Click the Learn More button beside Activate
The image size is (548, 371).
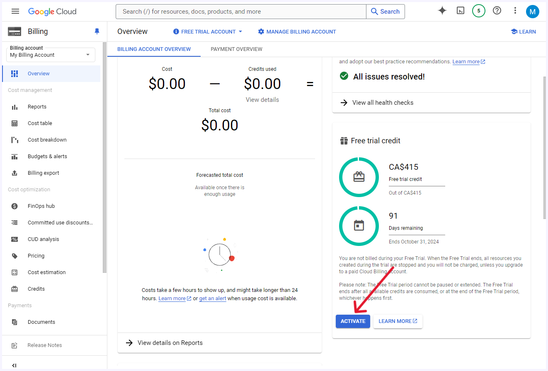click(398, 321)
